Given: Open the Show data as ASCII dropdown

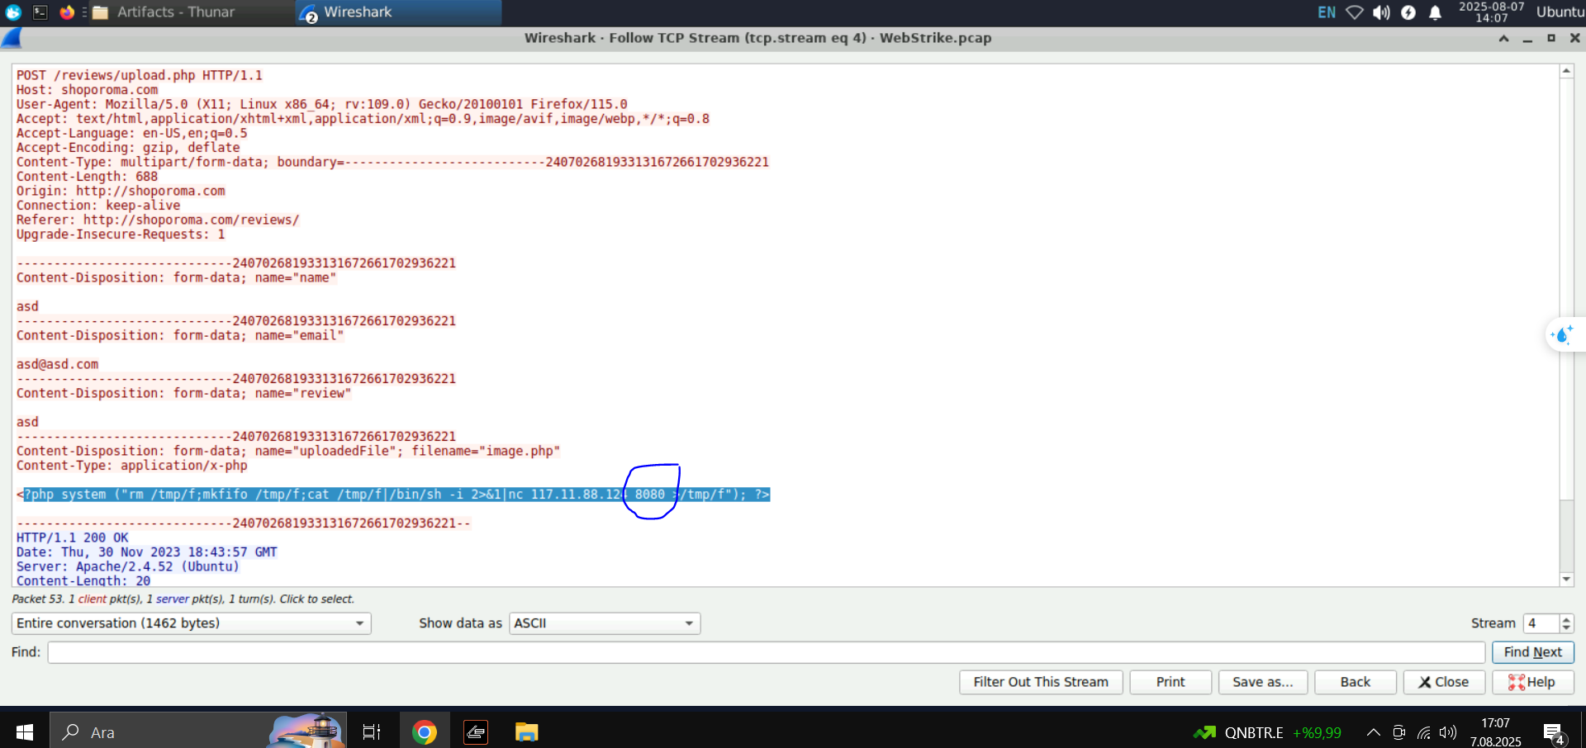Looking at the screenshot, I should (605, 623).
